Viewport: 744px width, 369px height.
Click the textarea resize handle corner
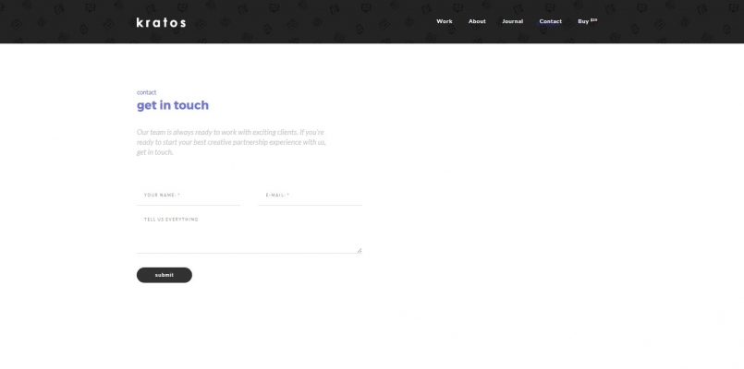[360, 250]
